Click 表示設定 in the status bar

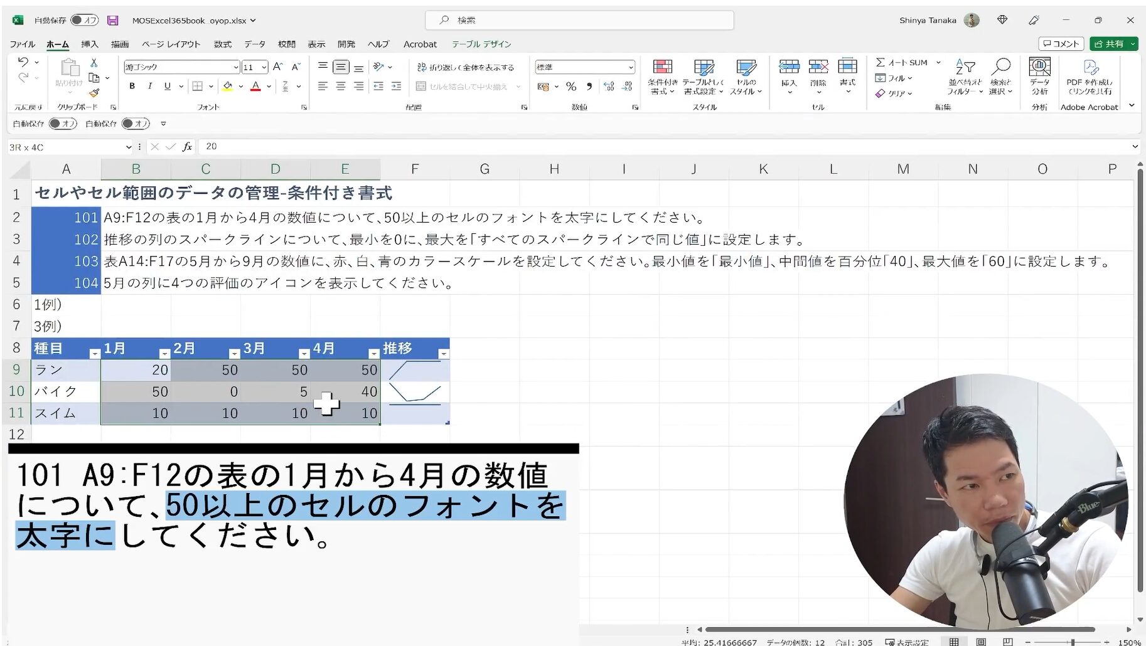(907, 642)
